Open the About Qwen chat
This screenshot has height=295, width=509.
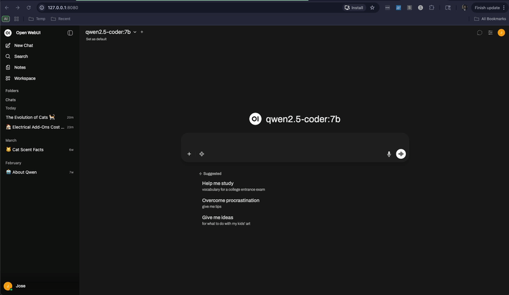[x=39, y=172]
